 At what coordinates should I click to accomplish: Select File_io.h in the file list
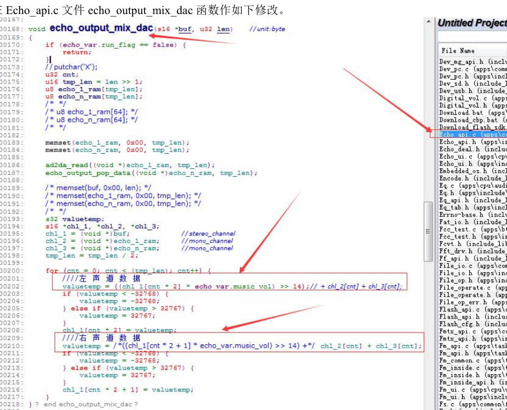click(473, 273)
